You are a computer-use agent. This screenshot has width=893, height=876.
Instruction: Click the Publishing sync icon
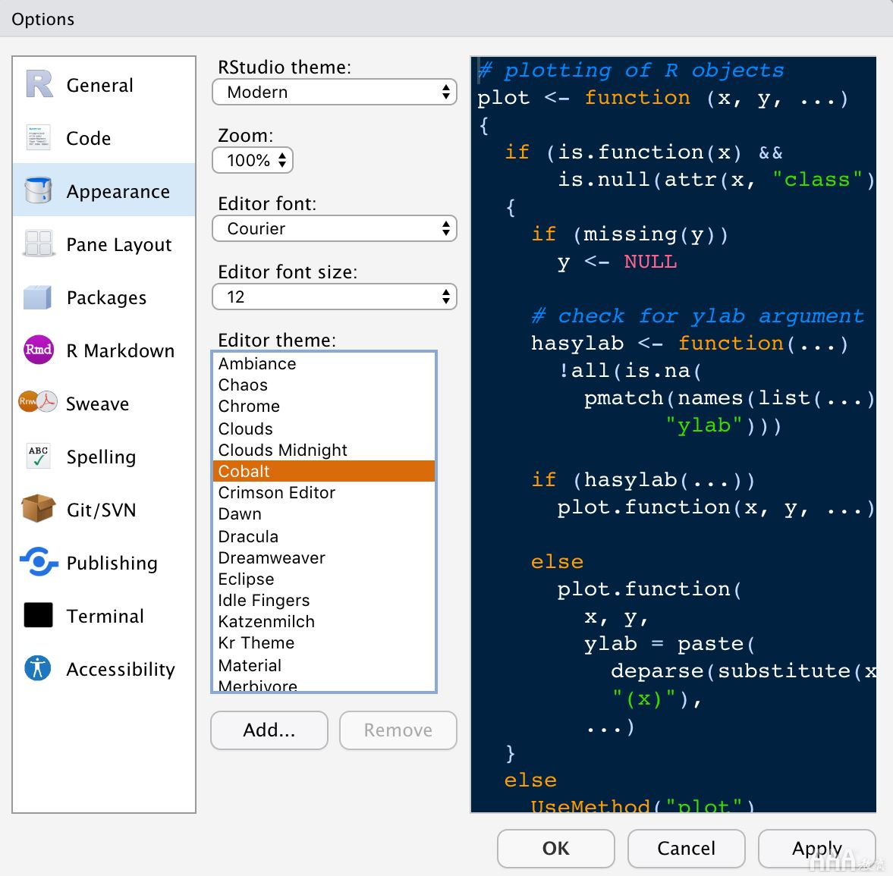pos(38,562)
